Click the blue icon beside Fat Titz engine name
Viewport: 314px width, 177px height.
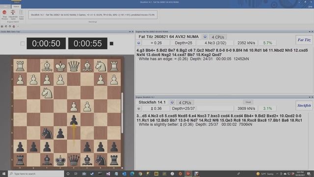[205, 37]
